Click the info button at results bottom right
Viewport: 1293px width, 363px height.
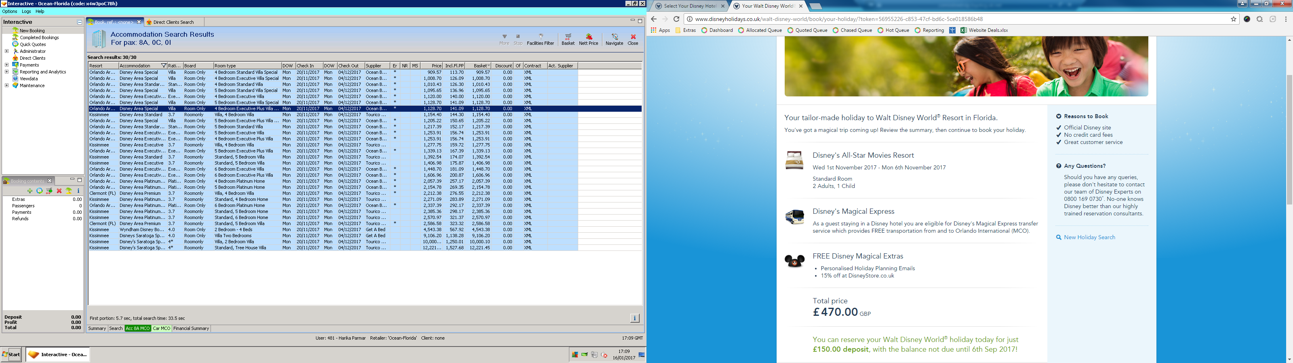point(634,318)
